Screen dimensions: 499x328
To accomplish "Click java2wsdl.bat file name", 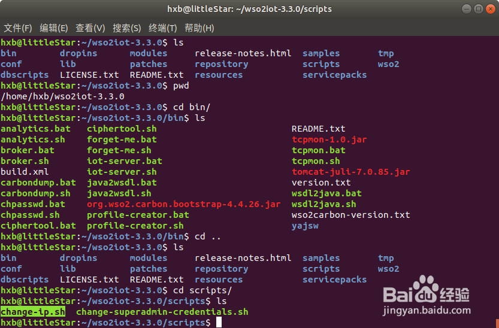I will coord(122,183).
